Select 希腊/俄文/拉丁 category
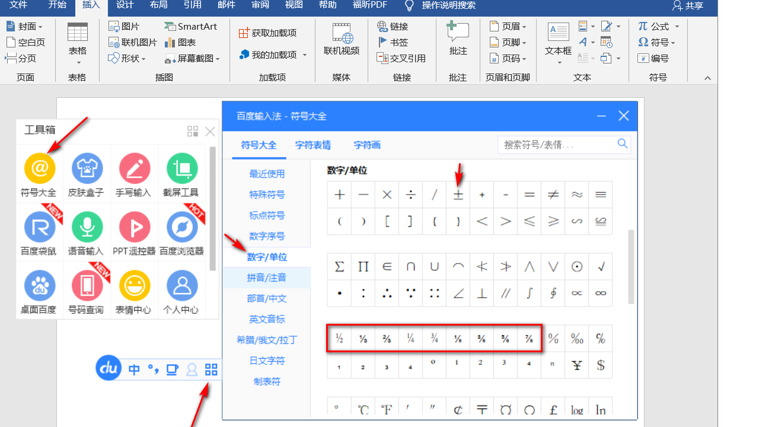759x427 pixels. pyautogui.click(x=267, y=340)
